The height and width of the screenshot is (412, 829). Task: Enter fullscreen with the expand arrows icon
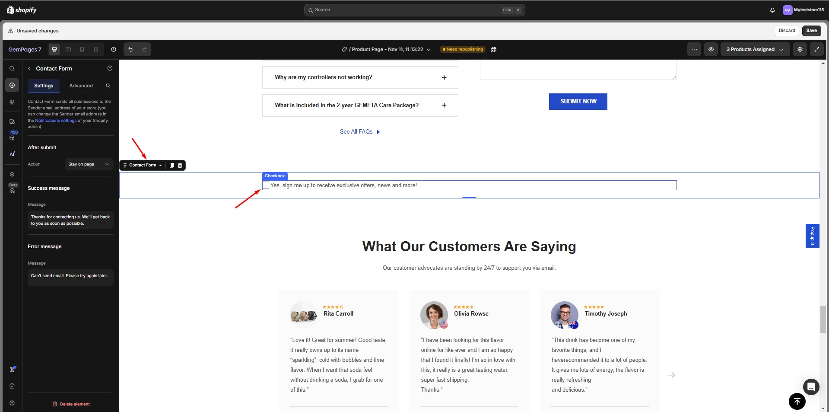pos(817,49)
